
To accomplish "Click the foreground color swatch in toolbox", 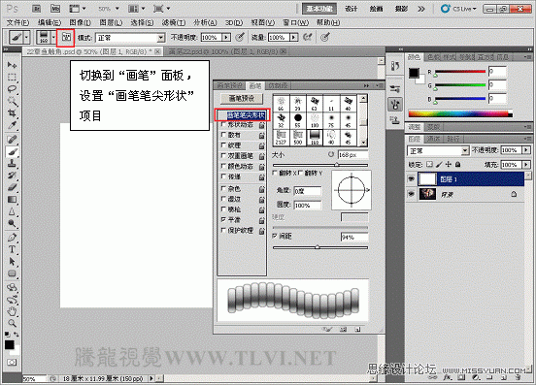I will click(x=10, y=345).
